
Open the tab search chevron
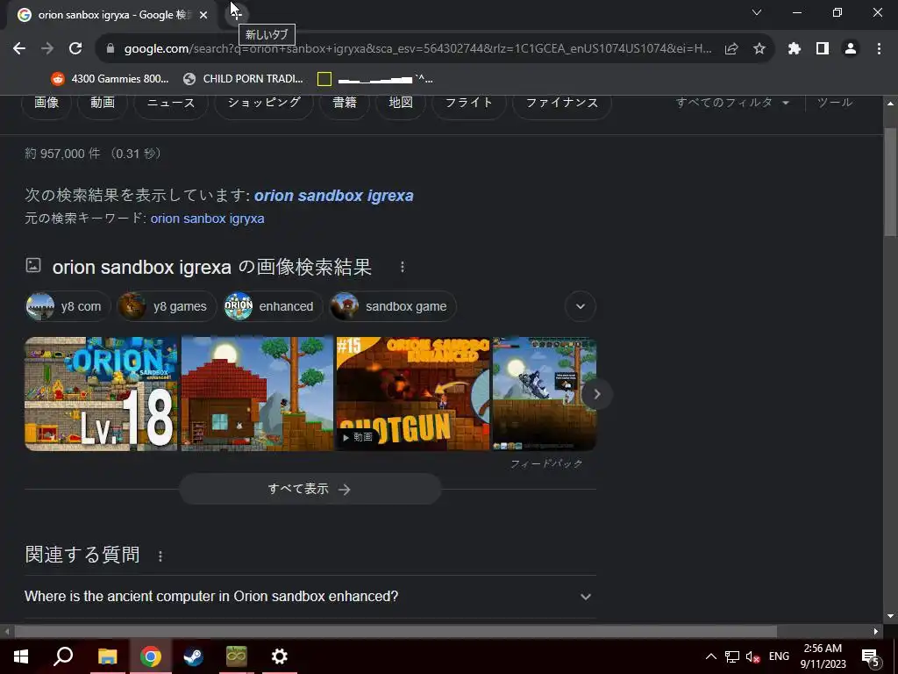757,12
